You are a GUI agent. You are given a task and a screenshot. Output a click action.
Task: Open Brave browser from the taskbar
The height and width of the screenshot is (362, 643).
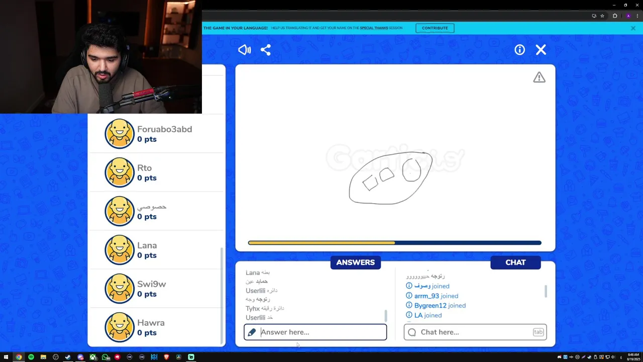pyautogui.click(x=166, y=357)
